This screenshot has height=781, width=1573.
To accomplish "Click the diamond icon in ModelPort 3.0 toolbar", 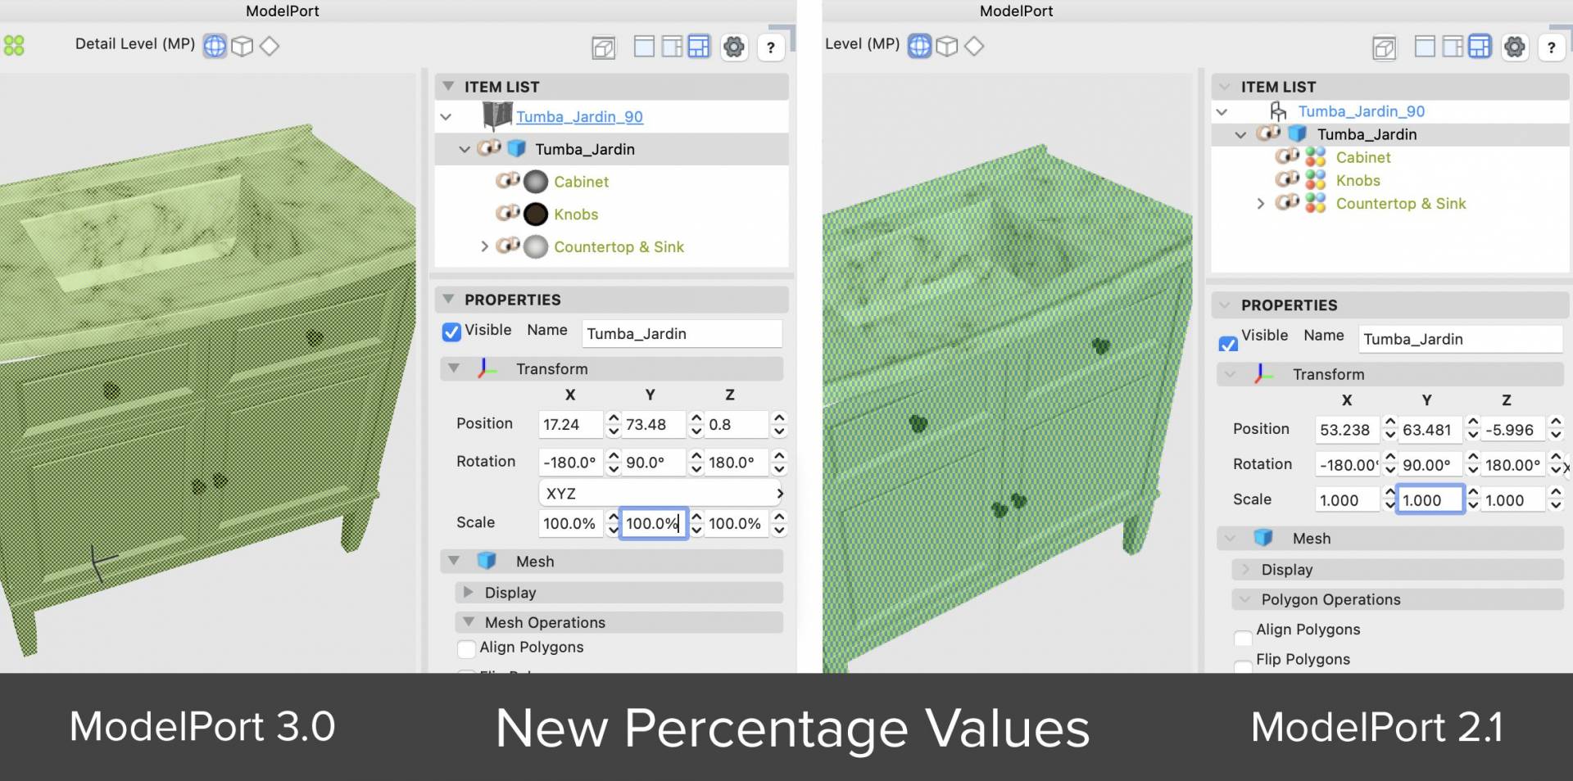I will click(x=270, y=46).
